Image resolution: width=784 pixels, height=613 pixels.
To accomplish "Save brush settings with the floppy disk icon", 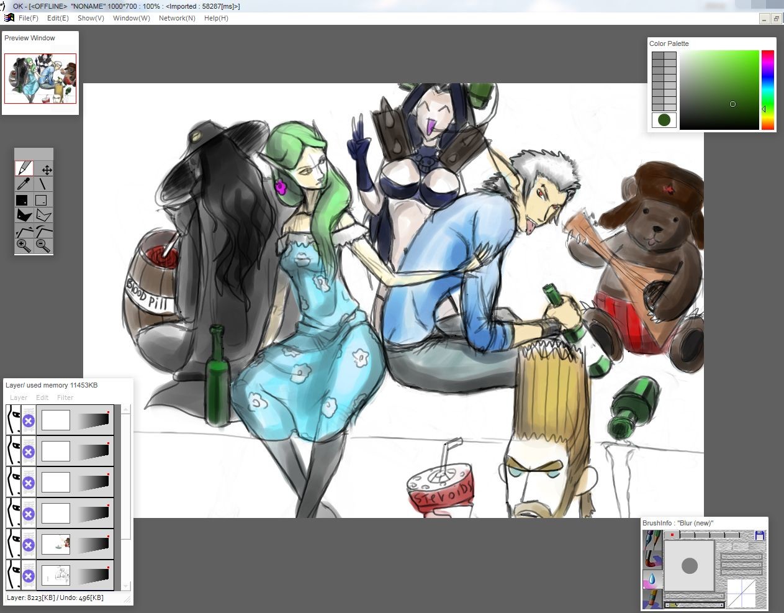I will point(760,535).
